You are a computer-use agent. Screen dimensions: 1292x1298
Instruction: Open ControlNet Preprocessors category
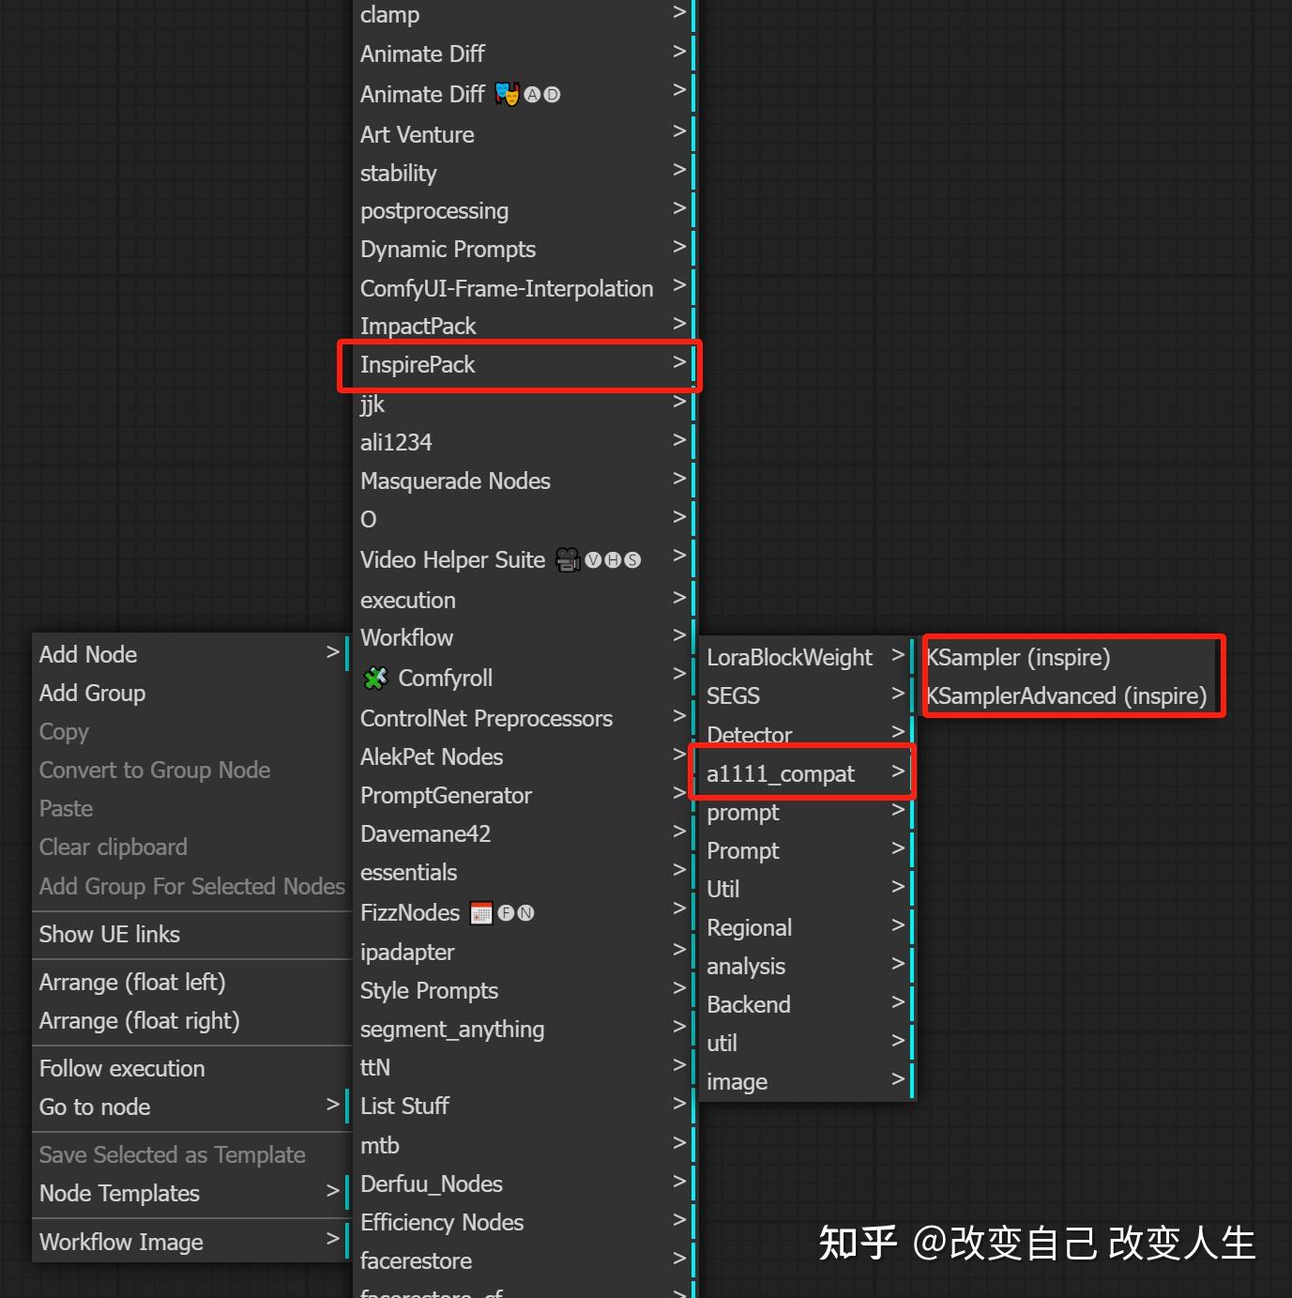pyautogui.click(x=524, y=718)
